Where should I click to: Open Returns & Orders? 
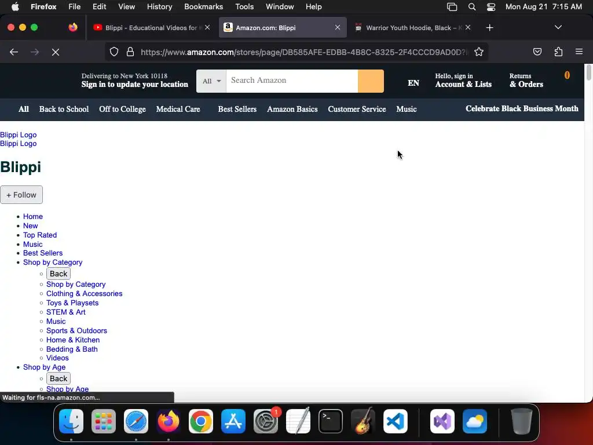click(x=526, y=80)
